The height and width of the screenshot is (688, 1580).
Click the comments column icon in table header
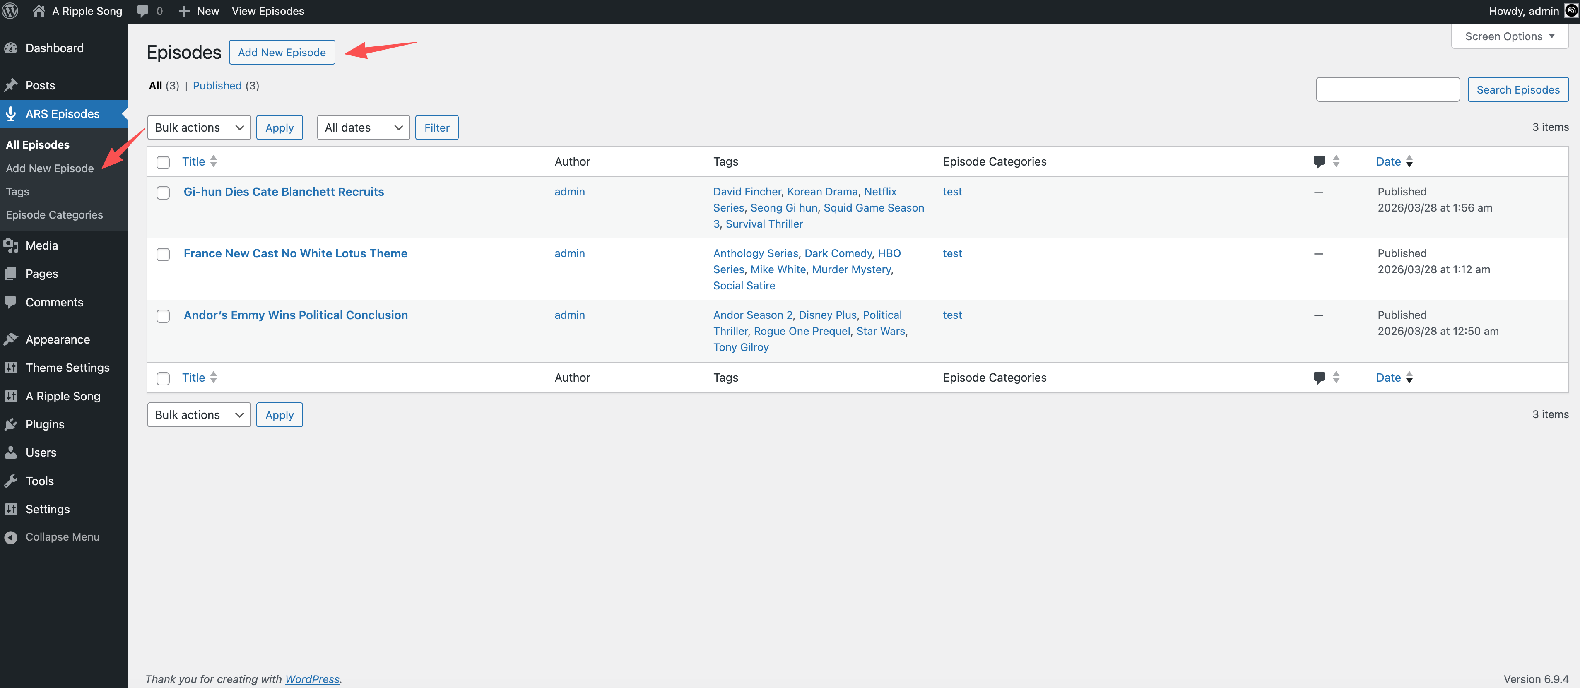click(x=1319, y=161)
